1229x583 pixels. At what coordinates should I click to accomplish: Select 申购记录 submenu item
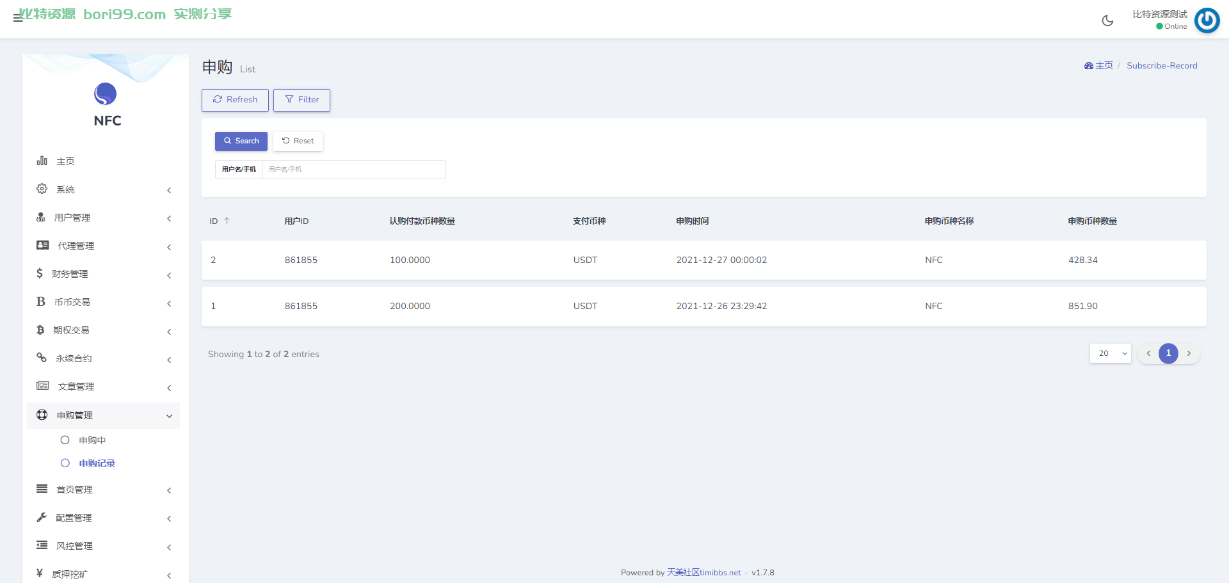(x=97, y=463)
